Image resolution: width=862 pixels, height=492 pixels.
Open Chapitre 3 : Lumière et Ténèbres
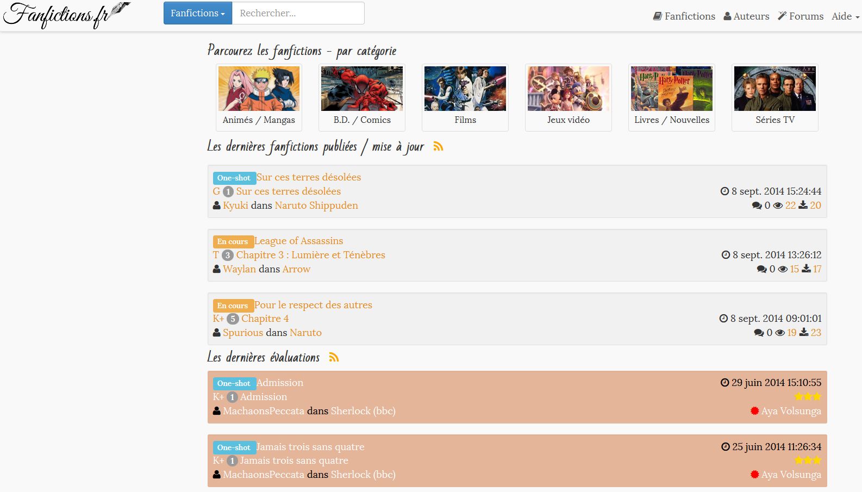pyautogui.click(x=310, y=255)
